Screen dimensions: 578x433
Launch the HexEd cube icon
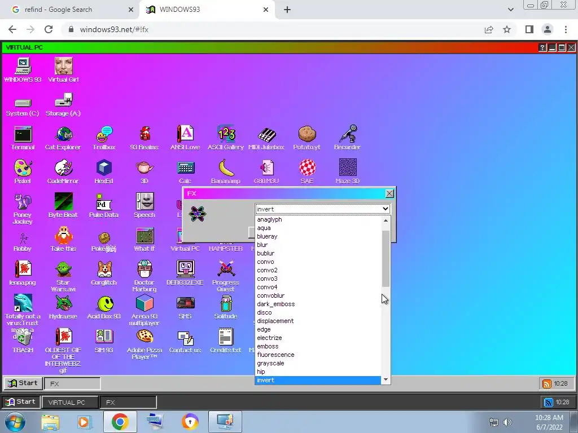104,171
